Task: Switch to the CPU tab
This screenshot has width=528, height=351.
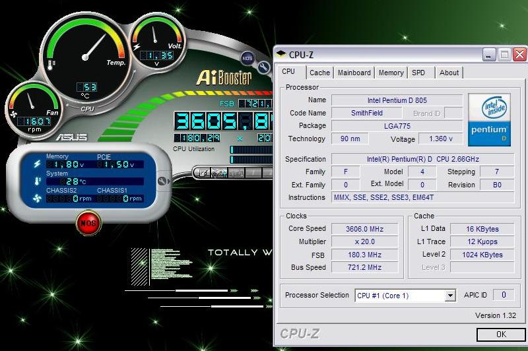Action: pyautogui.click(x=288, y=72)
